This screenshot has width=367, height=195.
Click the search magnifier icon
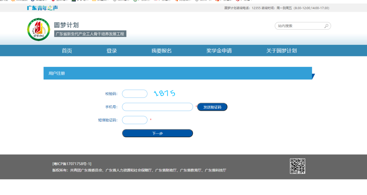(x=326, y=26)
